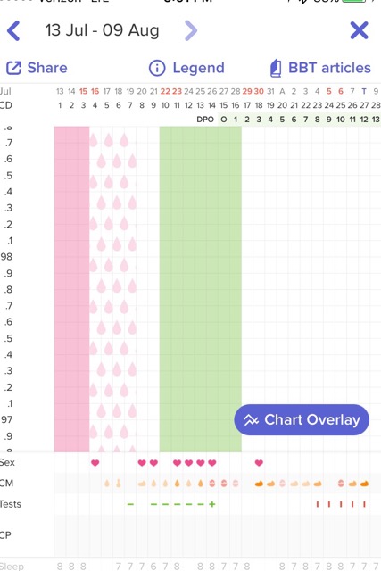Advance to next cycle with right arrow

(191, 30)
